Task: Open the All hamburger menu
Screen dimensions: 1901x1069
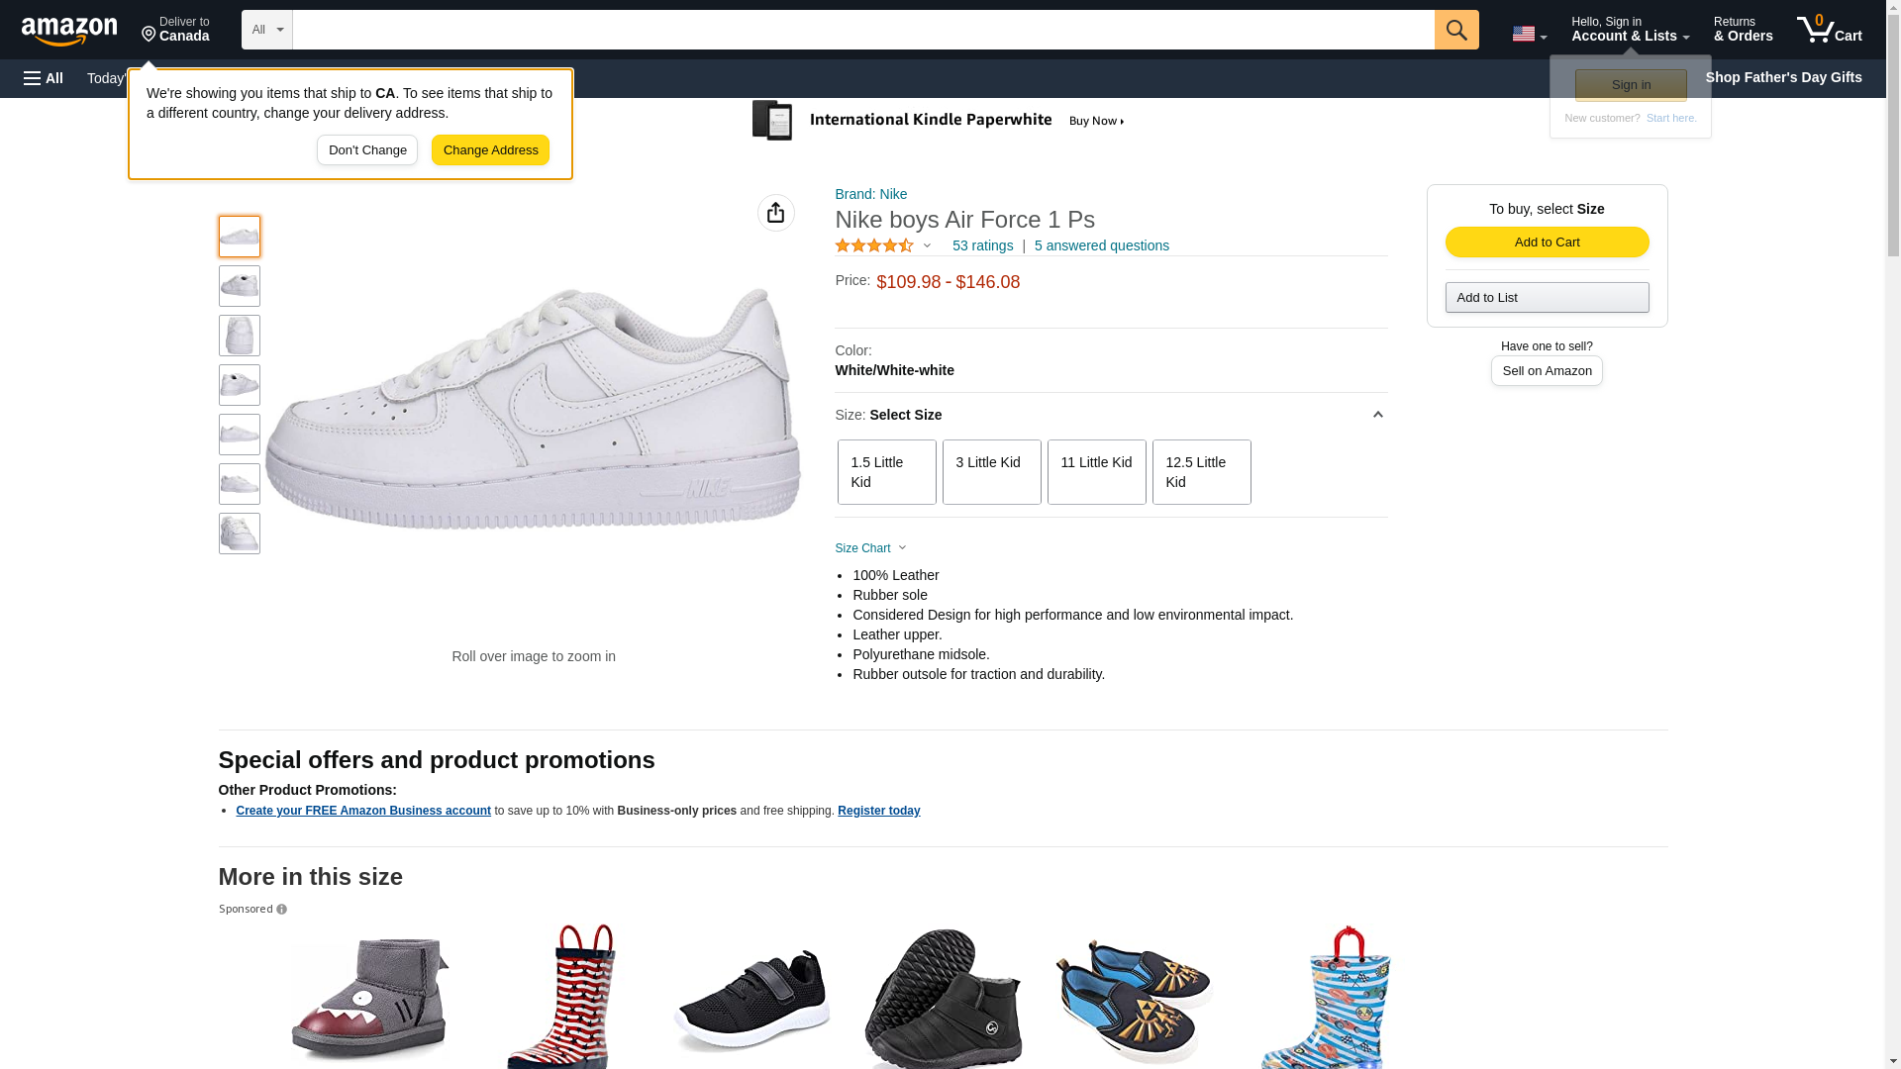Action: (44, 78)
